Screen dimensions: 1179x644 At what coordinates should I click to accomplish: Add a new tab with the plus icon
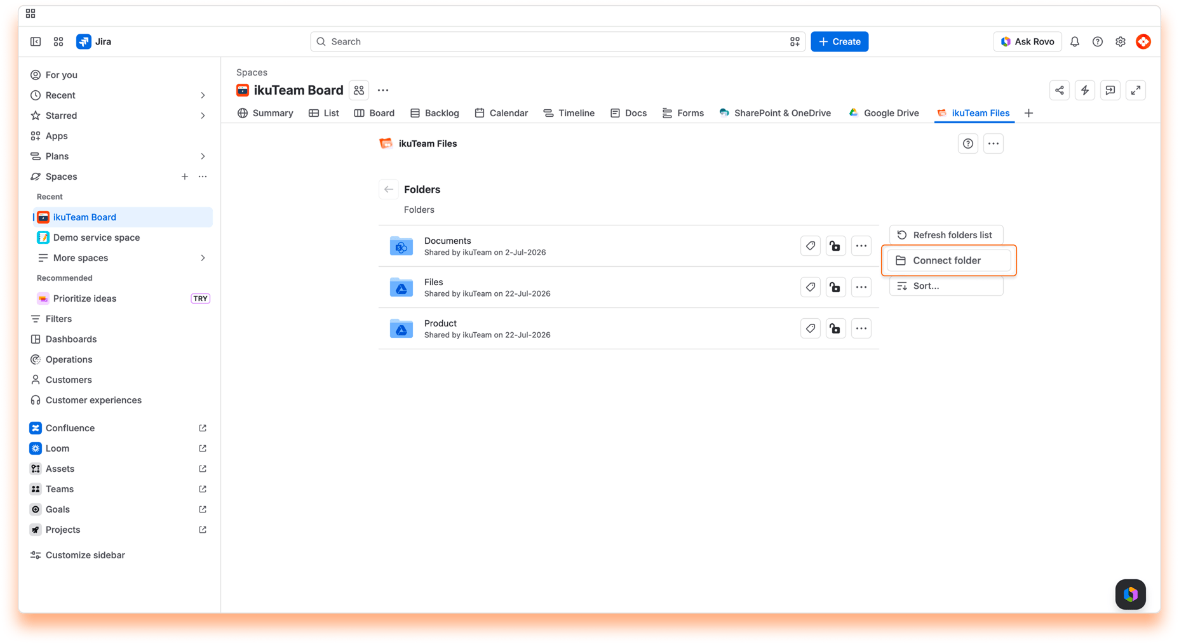point(1029,113)
